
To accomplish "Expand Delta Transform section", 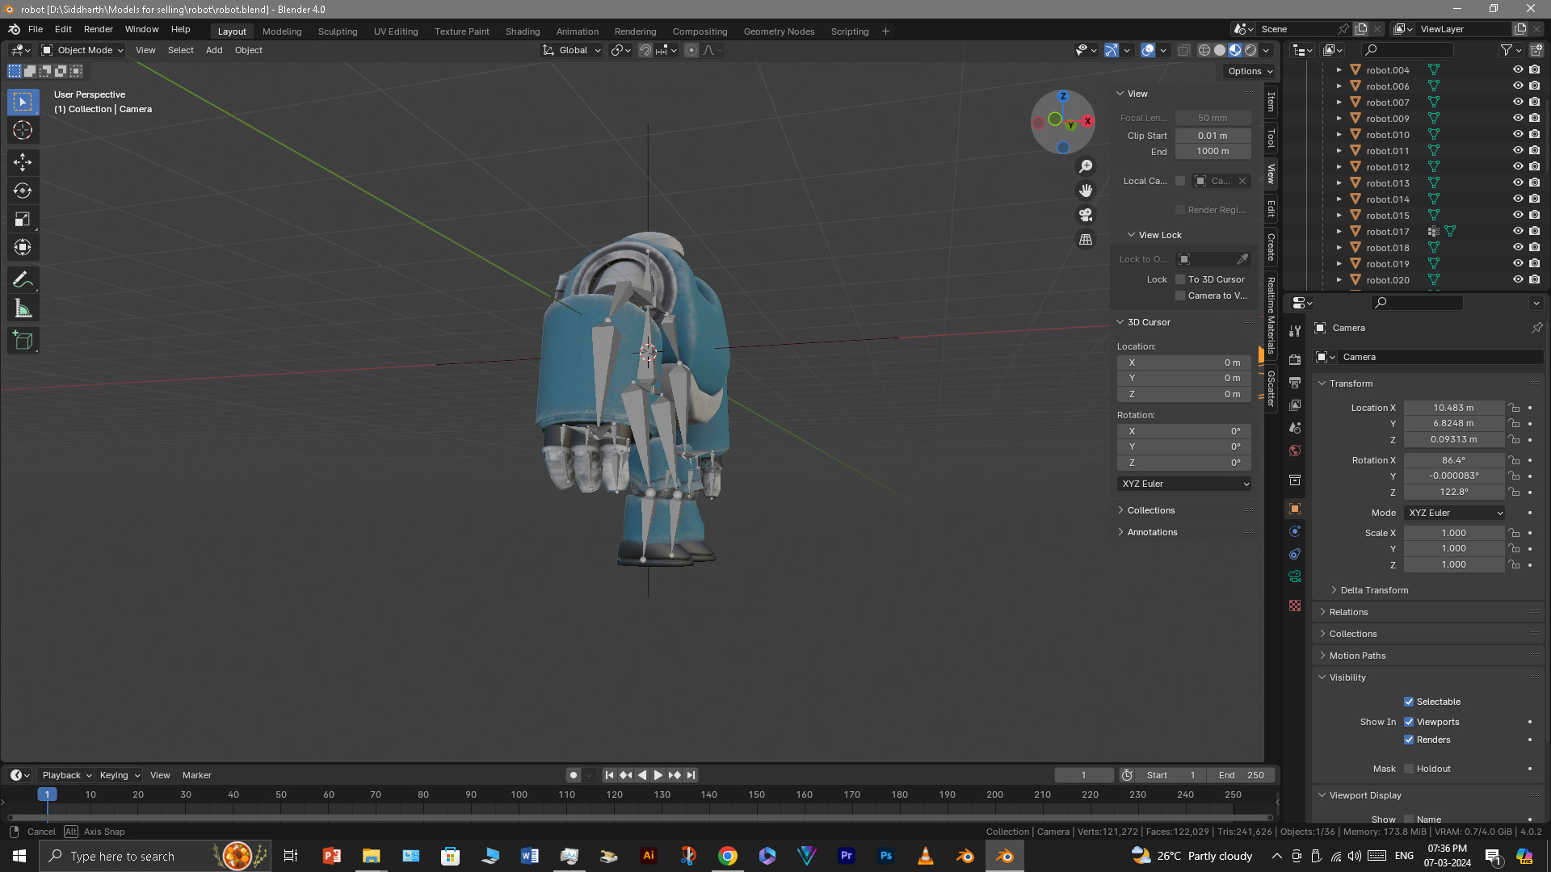I will click(x=1373, y=590).
